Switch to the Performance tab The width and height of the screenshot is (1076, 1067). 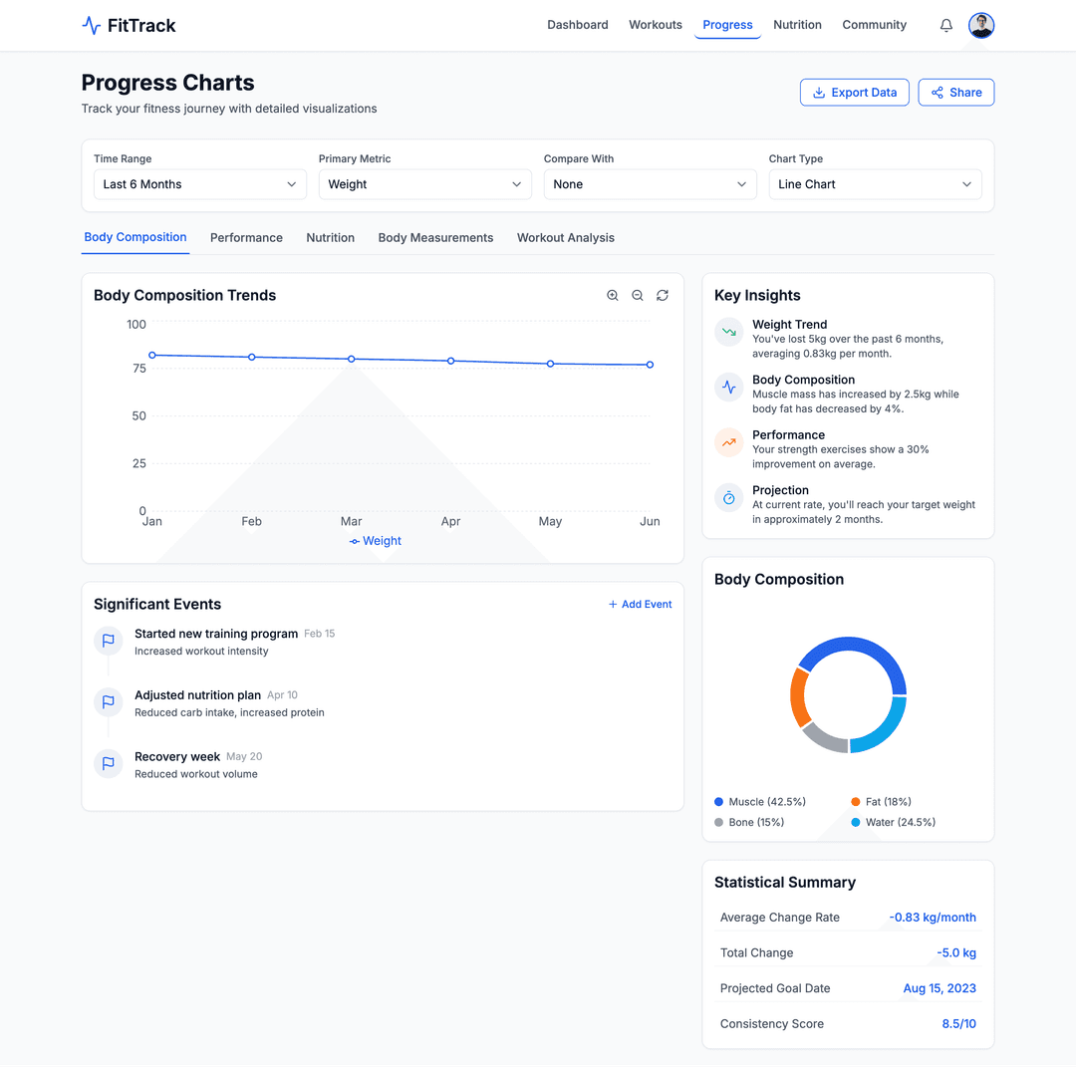(x=246, y=238)
